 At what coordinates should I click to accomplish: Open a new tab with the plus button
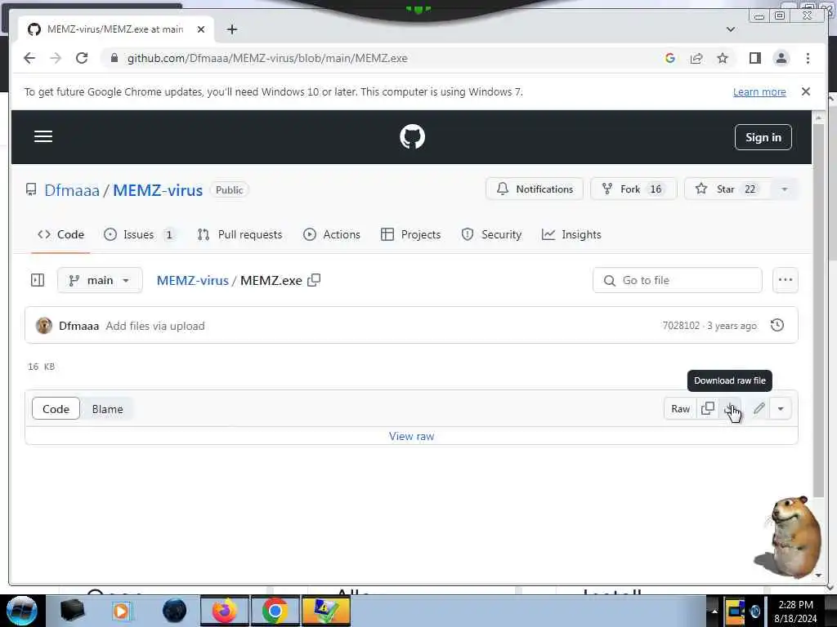coord(231,29)
